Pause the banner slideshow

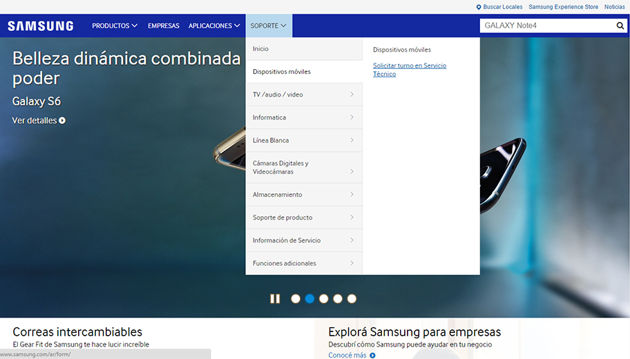275,299
